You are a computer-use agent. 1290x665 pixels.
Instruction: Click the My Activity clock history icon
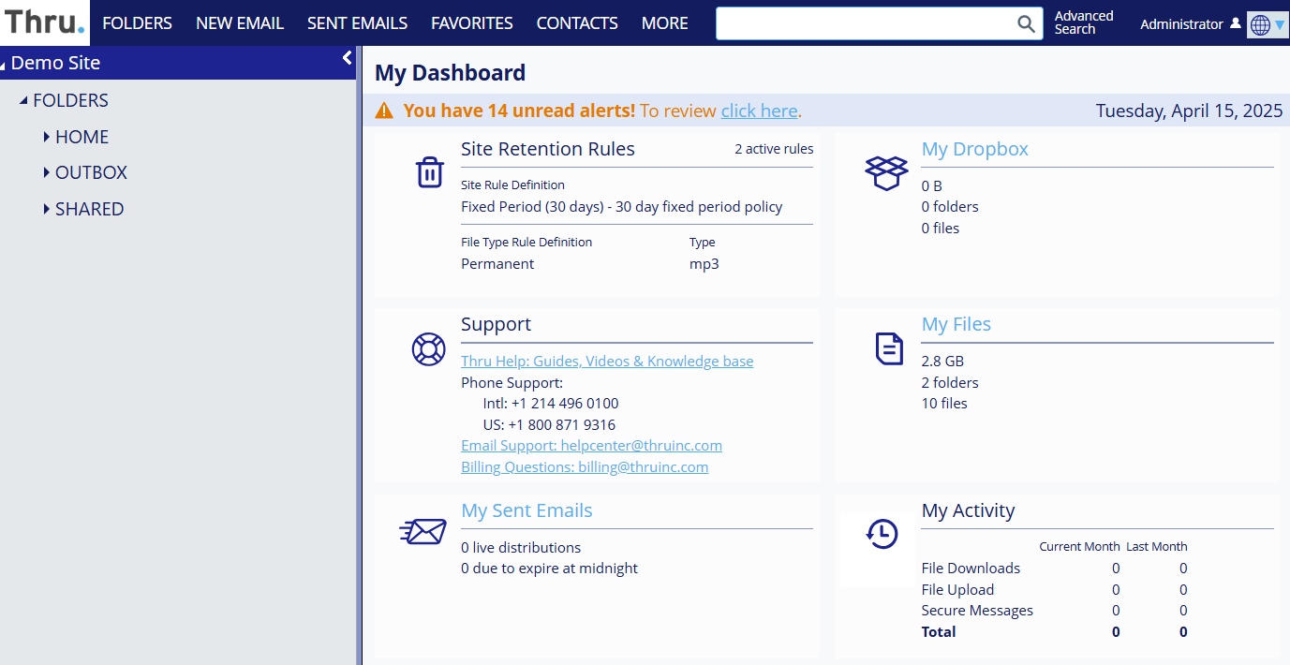tap(882, 534)
